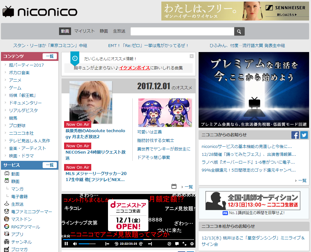
Task: Click the sunglasses broadcaster thumbnail
Action: click(x=91, y=102)
